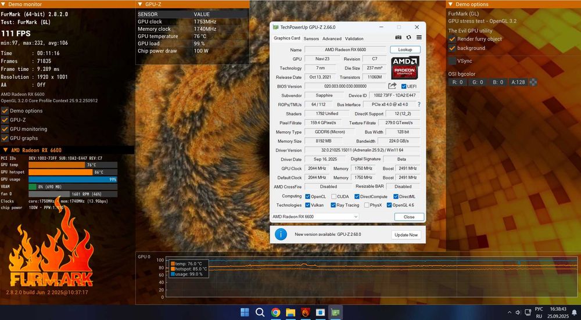Show hidden system tray icons
Screen dimensions: 581x320
(510, 312)
